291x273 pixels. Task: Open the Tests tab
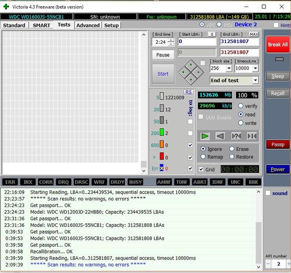64,25
